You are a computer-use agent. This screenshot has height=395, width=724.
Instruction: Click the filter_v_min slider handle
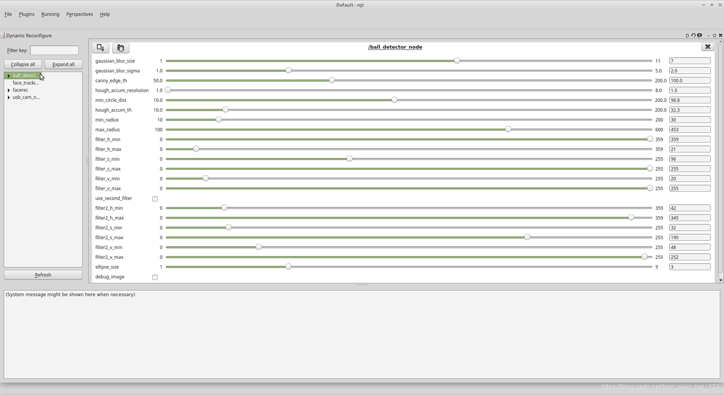(x=206, y=178)
